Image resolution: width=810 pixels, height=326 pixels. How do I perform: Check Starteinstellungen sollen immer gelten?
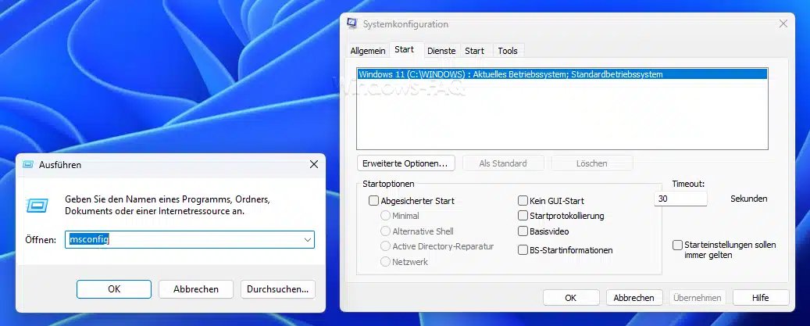click(677, 245)
